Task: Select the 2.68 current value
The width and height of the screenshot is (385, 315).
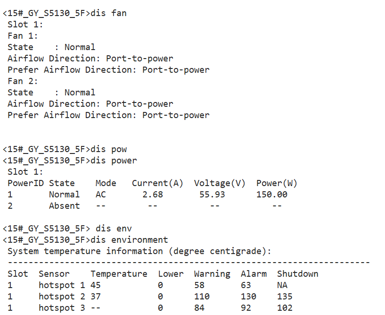Action: [153, 195]
